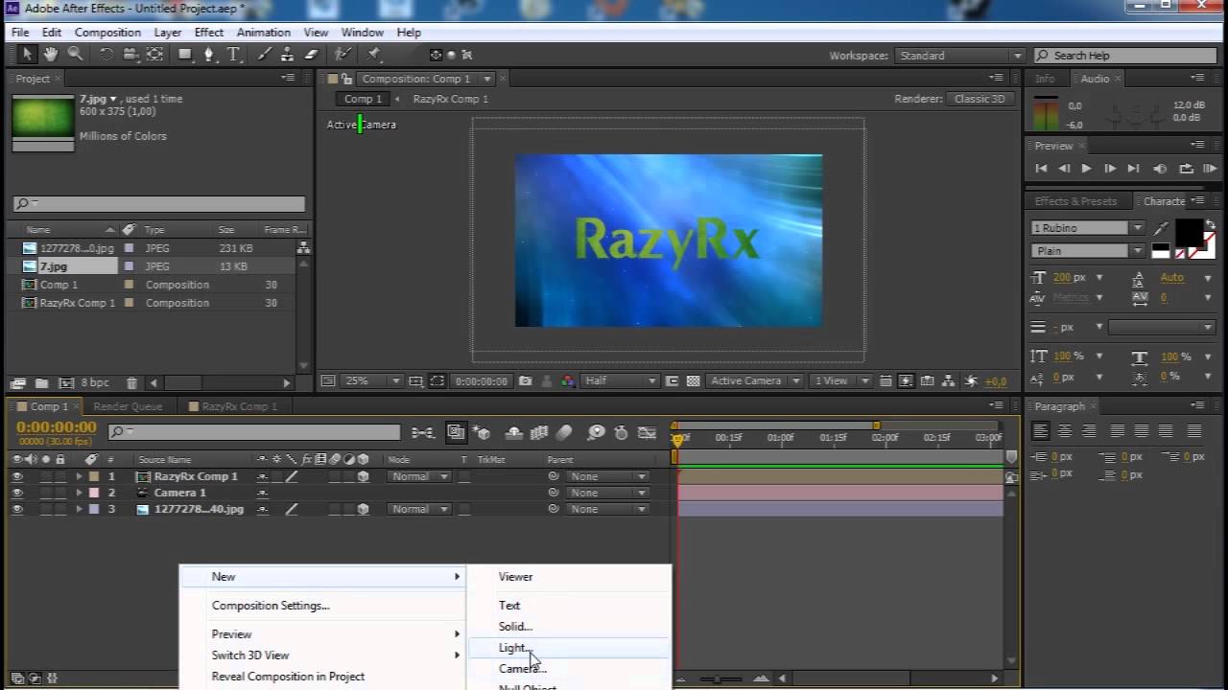Toggle lock for RazyRx Comp 1 layer
Image resolution: width=1228 pixels, height=690 pixels.
click(x=60, y=476)
